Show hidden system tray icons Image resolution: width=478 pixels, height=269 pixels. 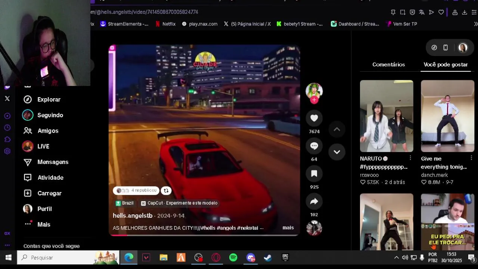[396, 257]
